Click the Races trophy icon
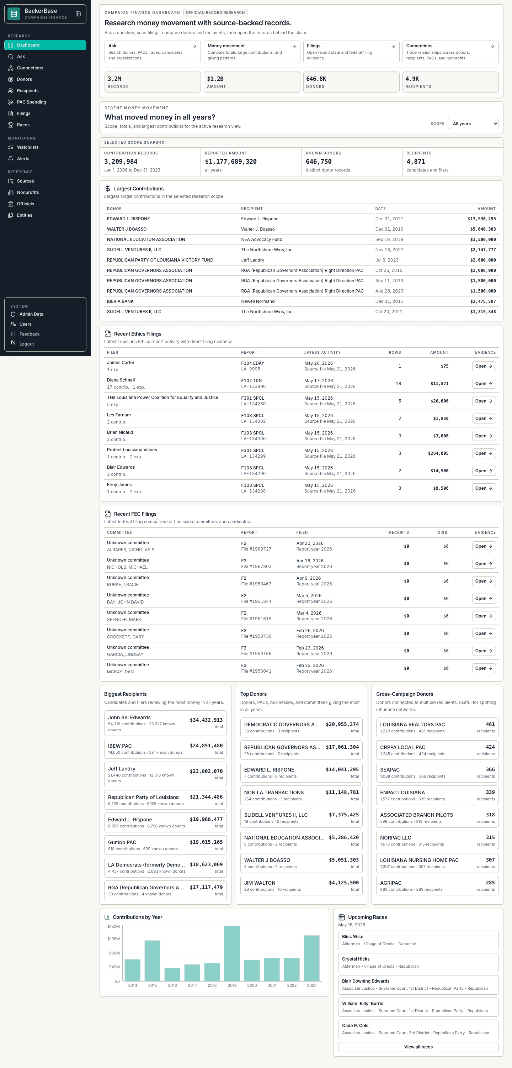 click(x=11, y=125)
